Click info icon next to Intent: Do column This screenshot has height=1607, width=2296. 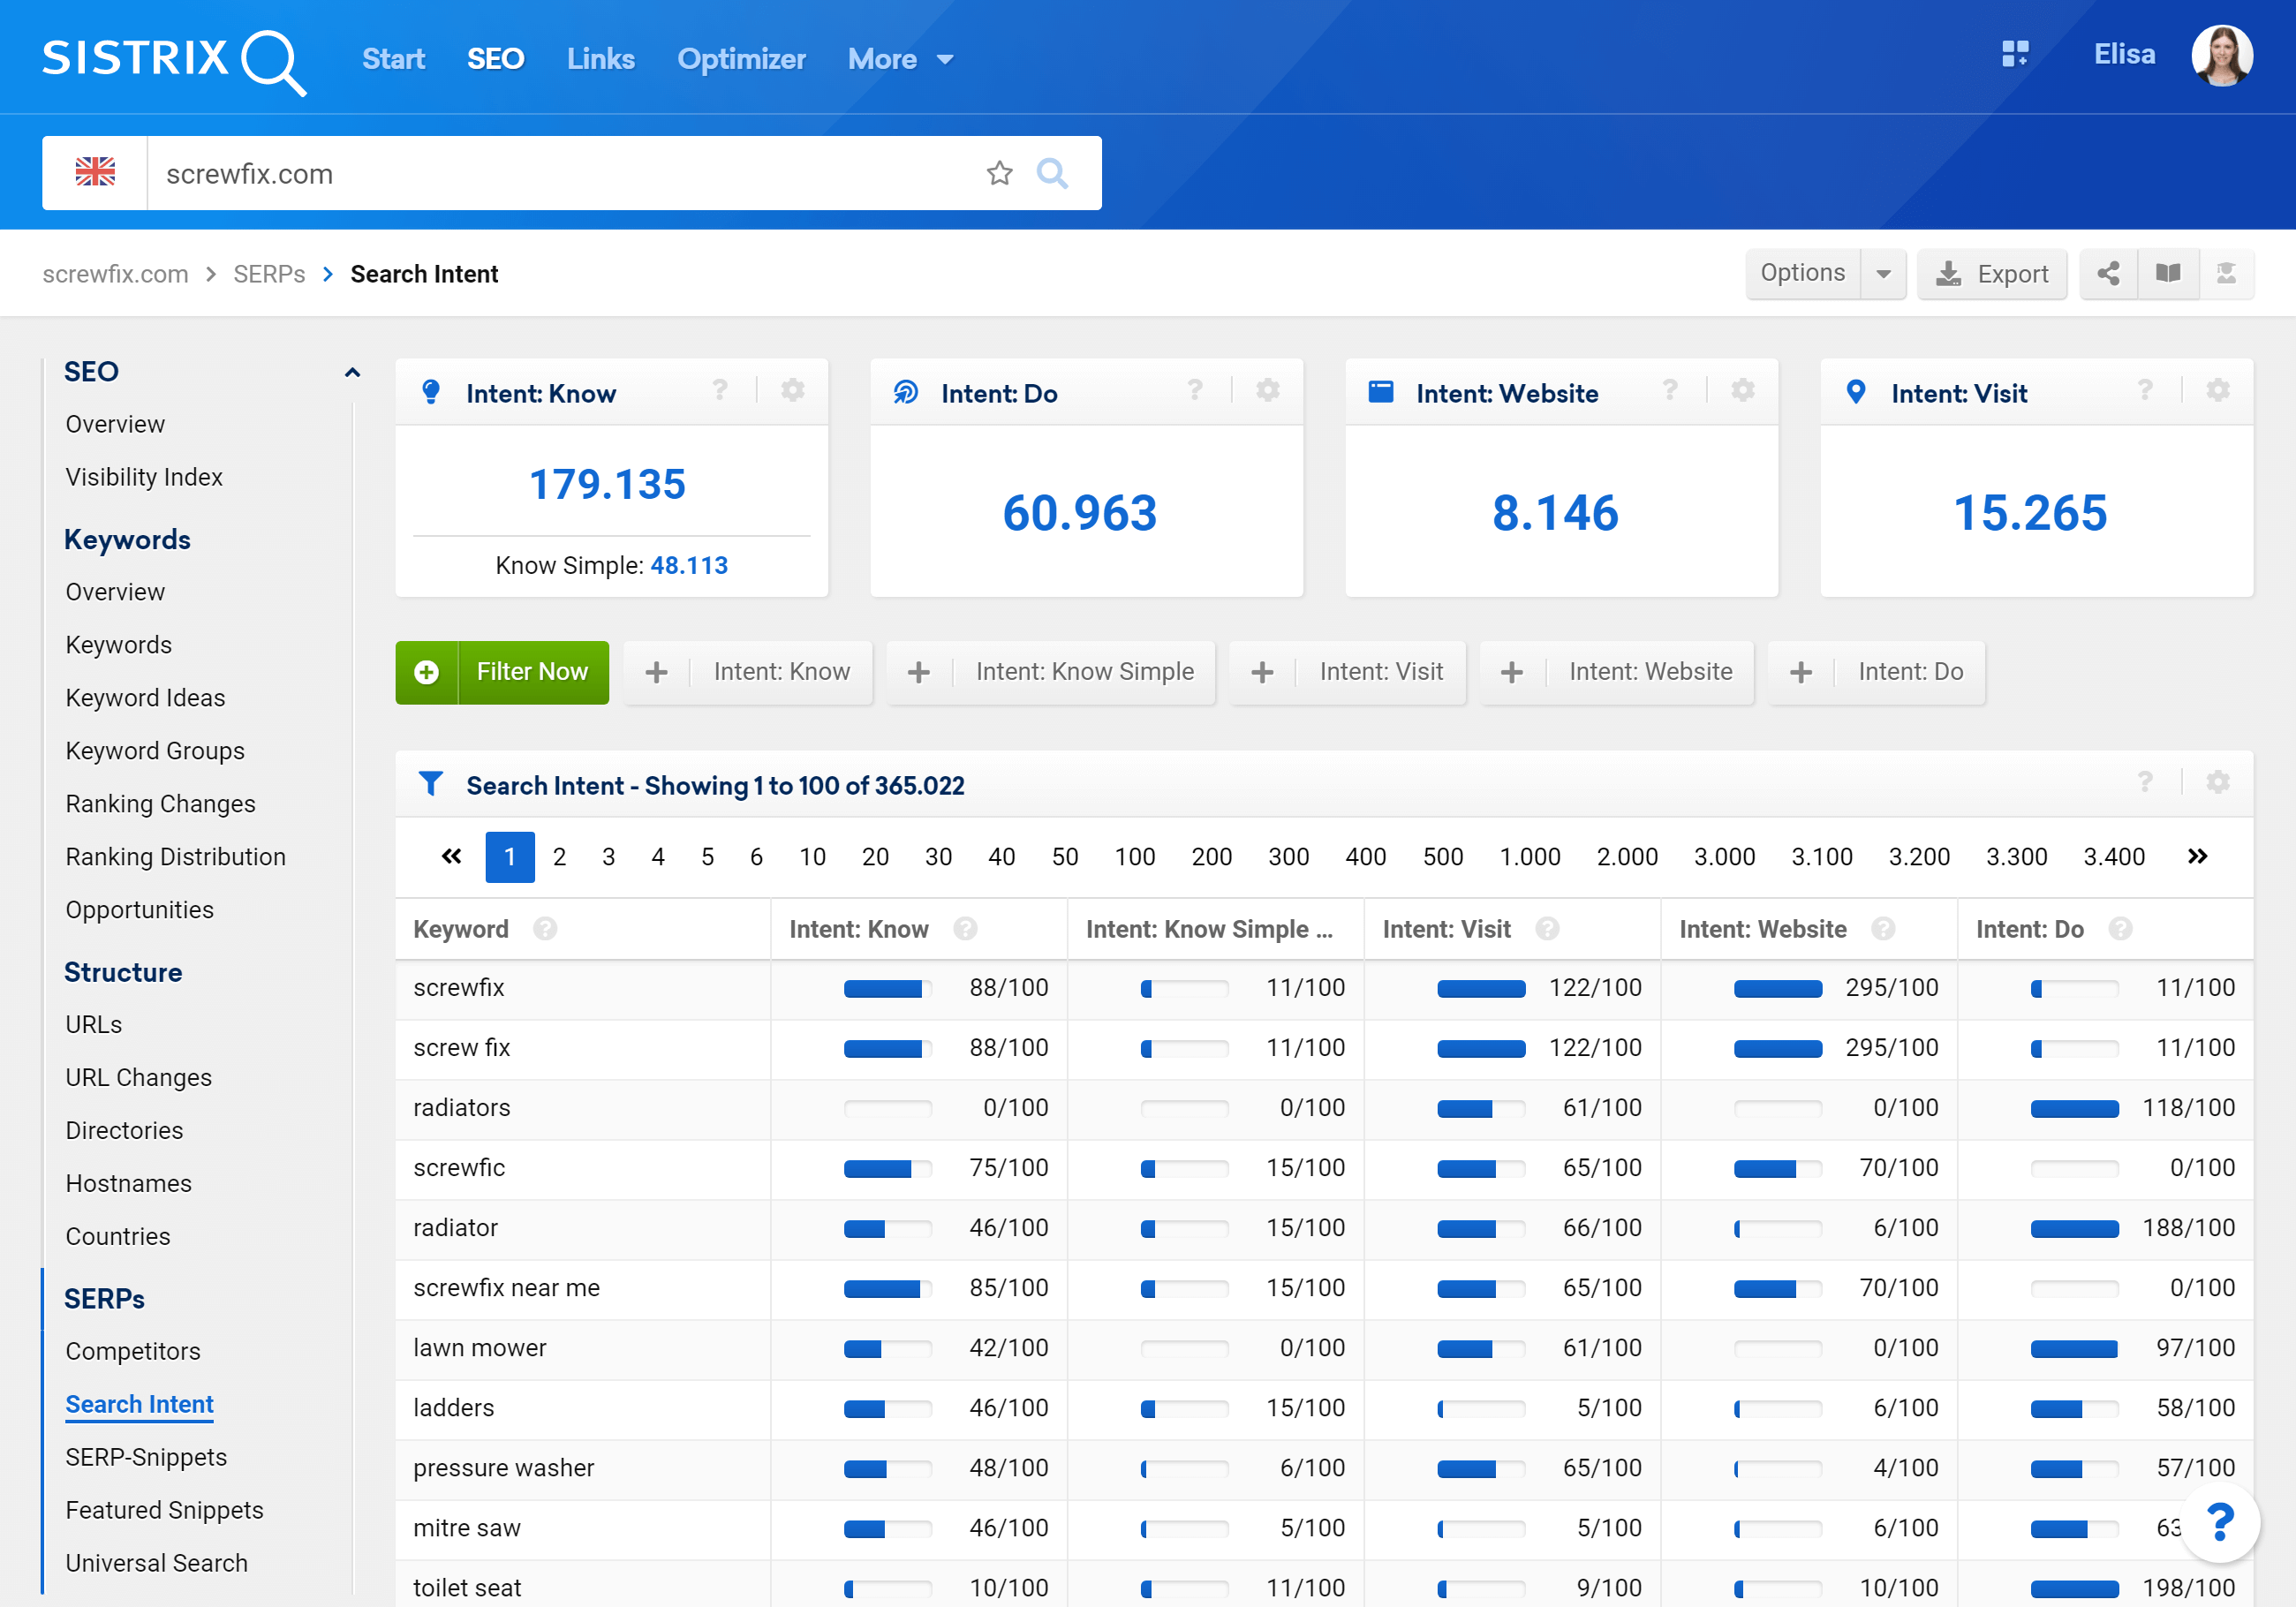tap(2120, 929)
